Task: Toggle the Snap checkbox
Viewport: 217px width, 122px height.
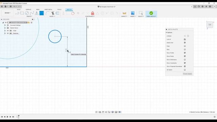Action: [185, 46]
